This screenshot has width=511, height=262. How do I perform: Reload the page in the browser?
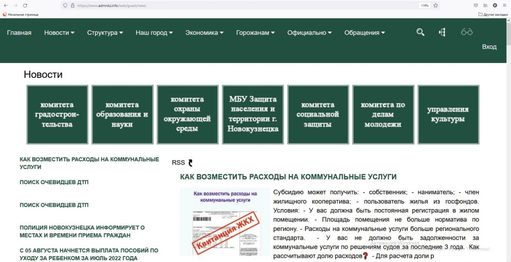[25, 6]
